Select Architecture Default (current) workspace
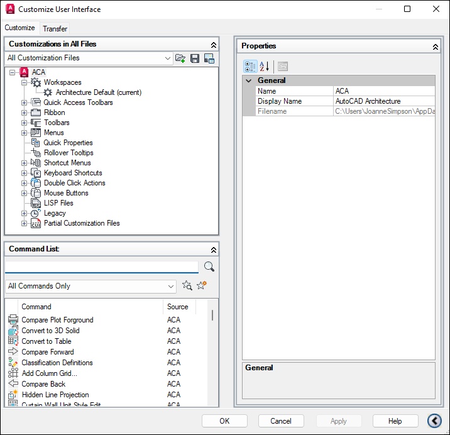Image resolution: width=450 pixels, height=435 pixels. tap(99, 92)
